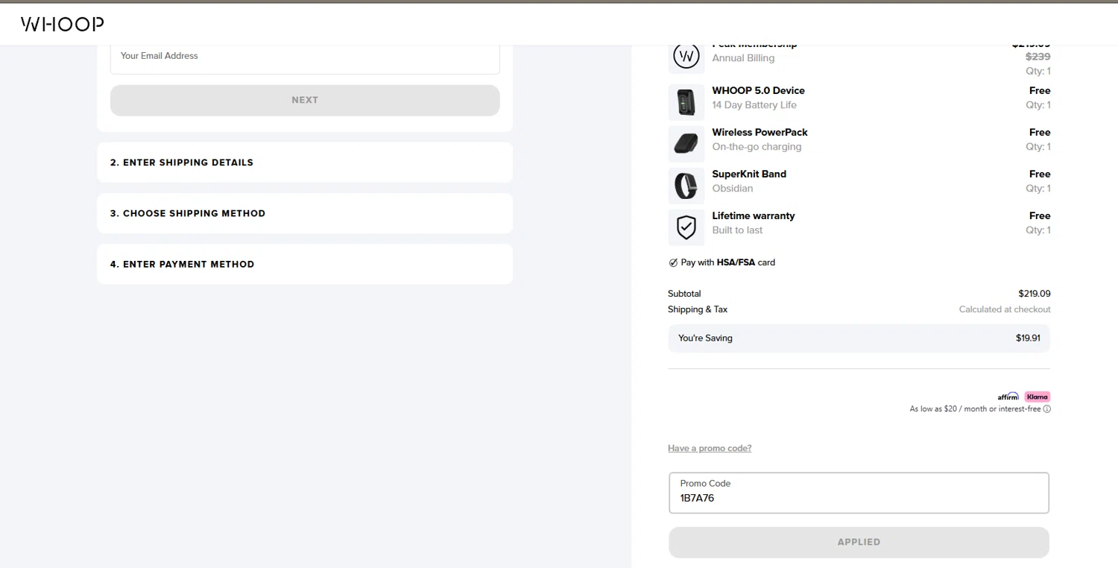Image resolution: width=1118 pixels, height=568 pixels.
Task: Expand the Enter Payment Method step
Action: coord(305,264)
